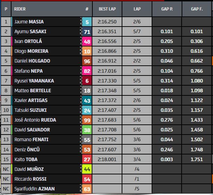
Task: Click Ivan ORTOLÁ's rider name
Action: (29, 41)
